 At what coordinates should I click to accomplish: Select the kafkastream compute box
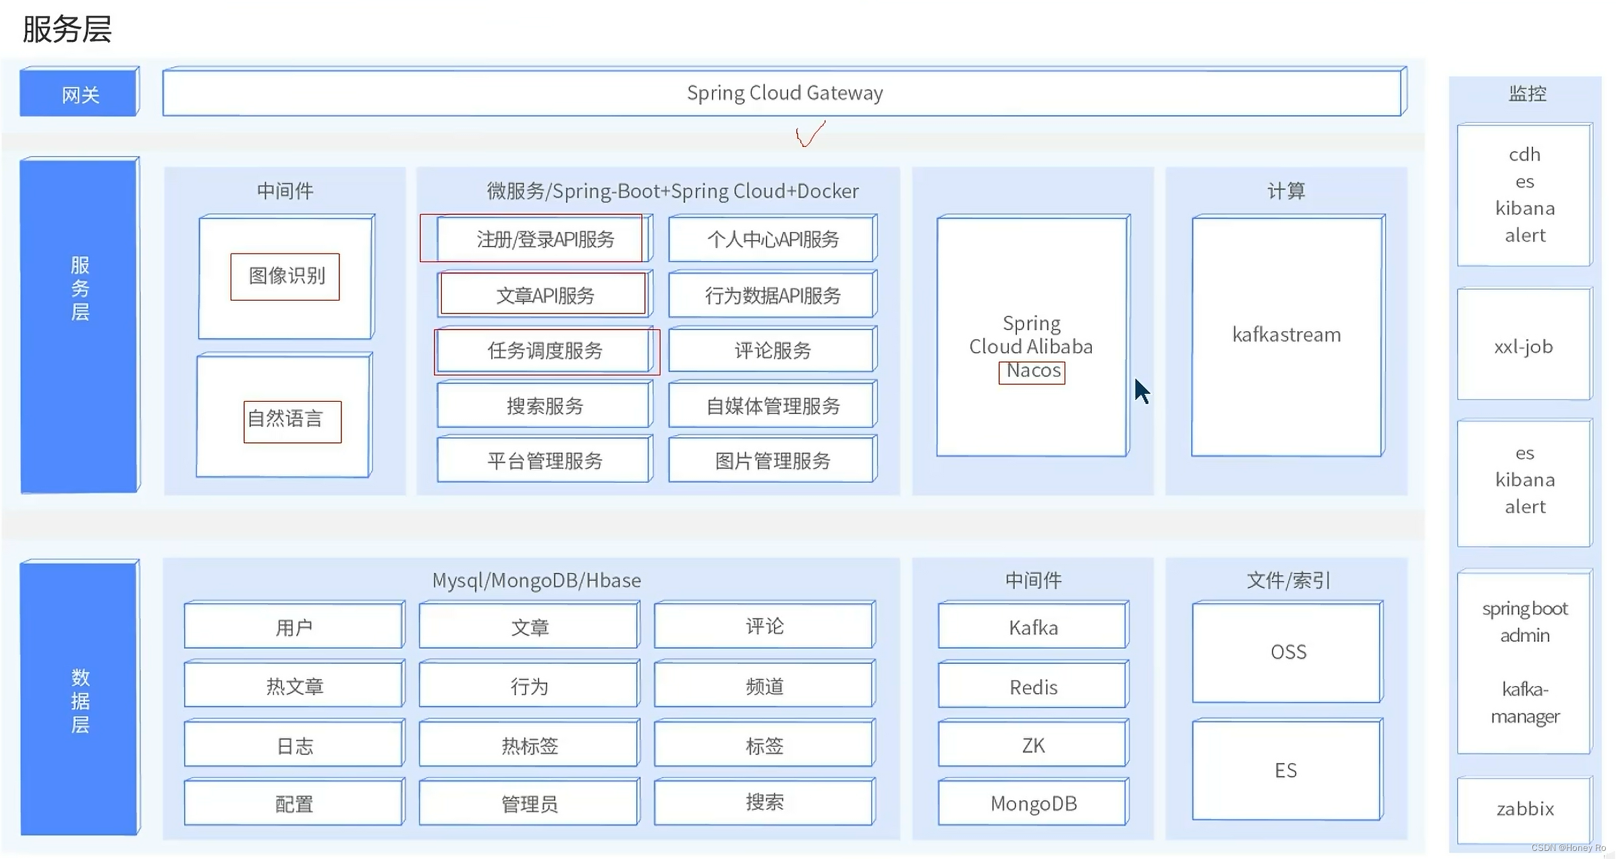1287,335
